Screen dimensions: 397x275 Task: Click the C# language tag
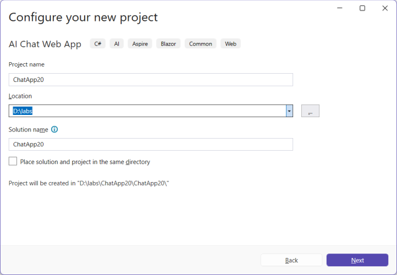pyautogui.click(x=98, y=44)
